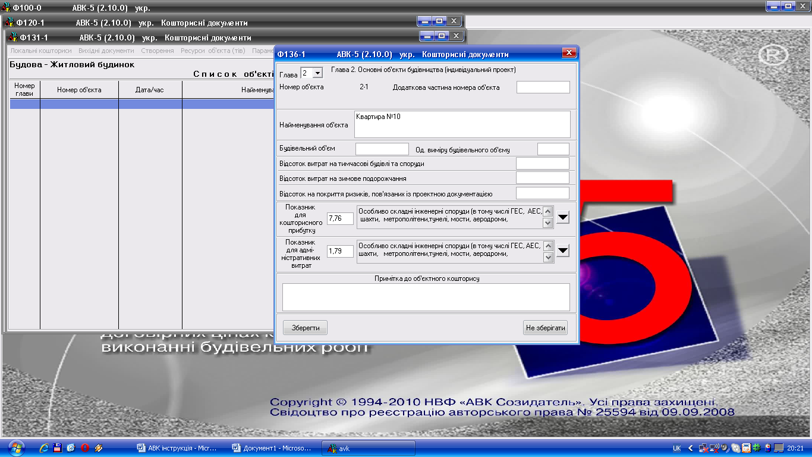The image size is (812, 457).
Task: Click the UK language indicator
Action: coord(676,448)
